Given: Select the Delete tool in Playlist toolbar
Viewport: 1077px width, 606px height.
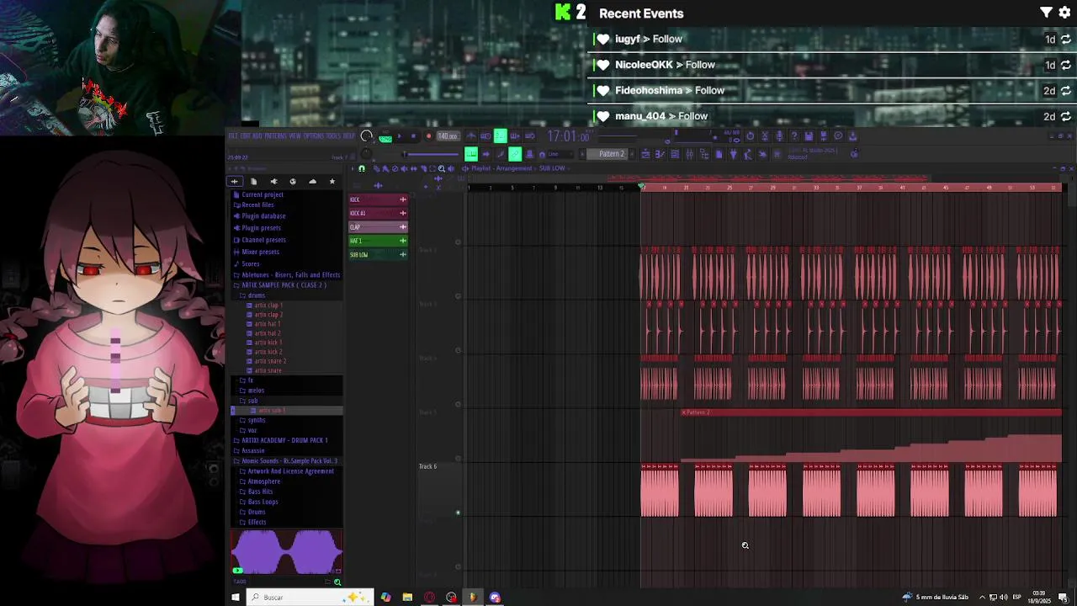Looking at the screenshot, I should click(x=395, y=169).
